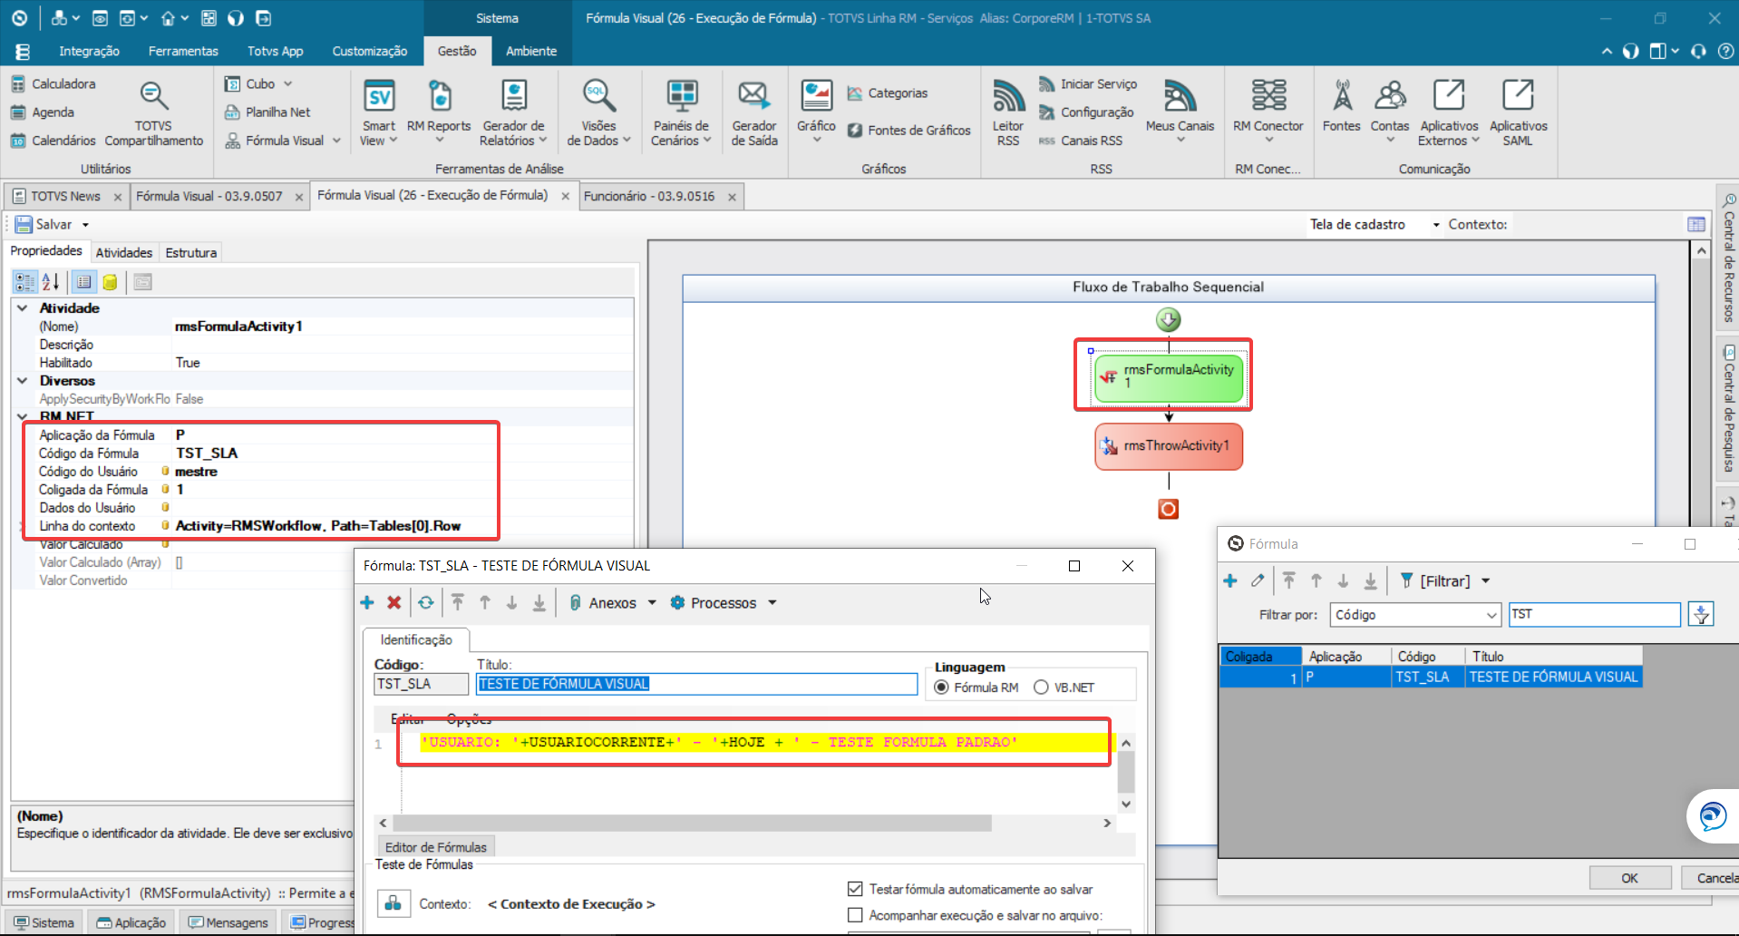Image resolution: width=1739 pixels, height=936 pixels.
Task: Click OK in the Fórmula window
Action: click(1630, 878)
